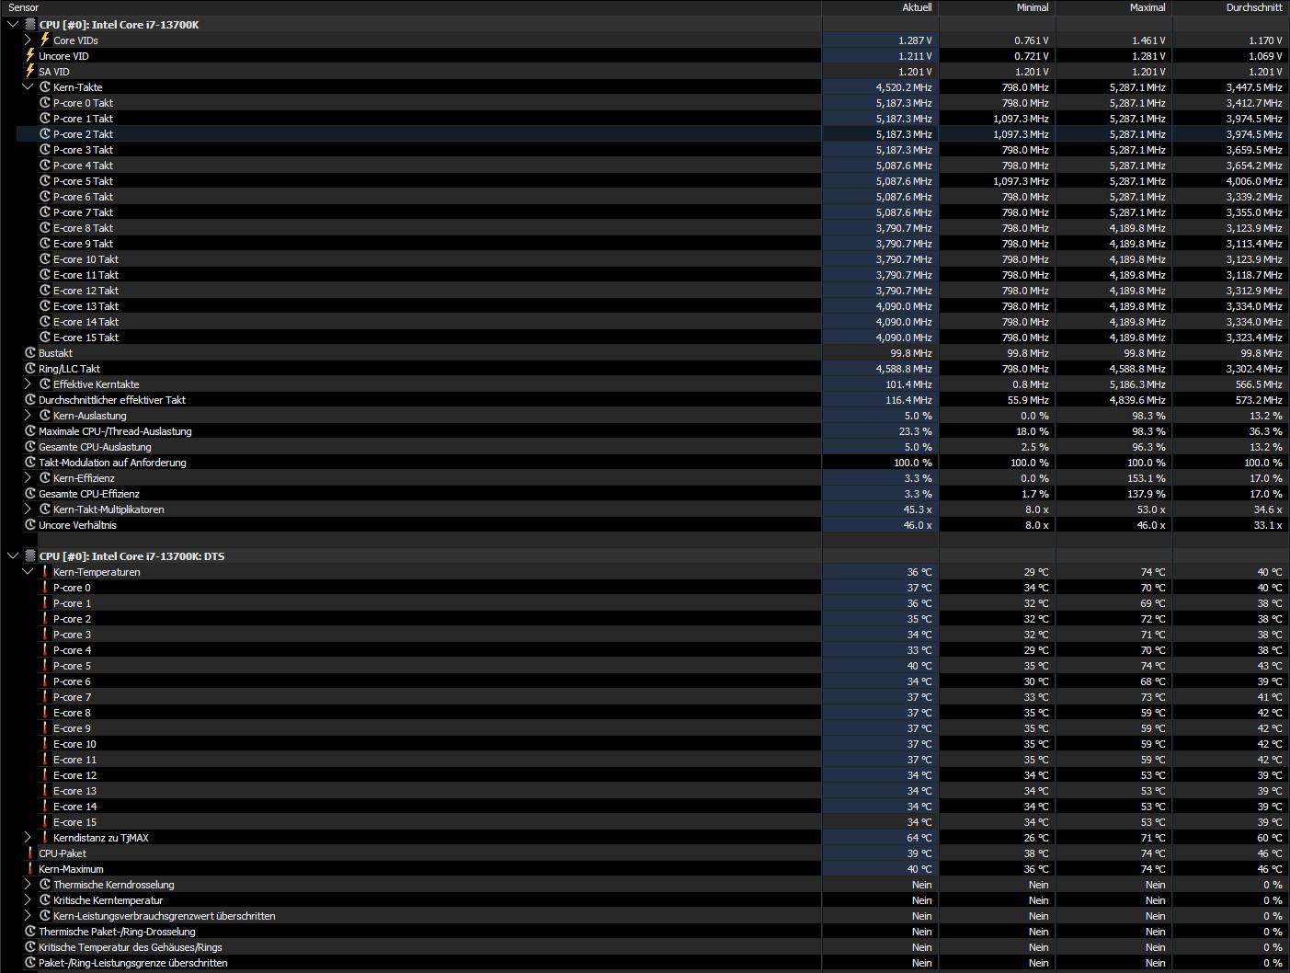1290x973 pixels.
Task: Click the clock icon beside Bustakt
Action: (x=30, y=353)
